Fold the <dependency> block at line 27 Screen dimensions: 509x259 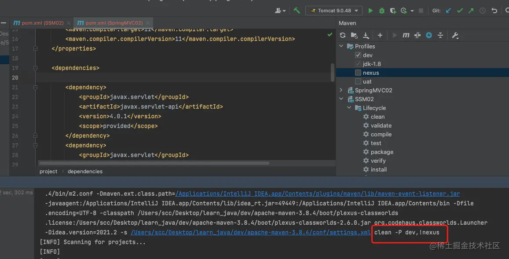click(35, 146)
